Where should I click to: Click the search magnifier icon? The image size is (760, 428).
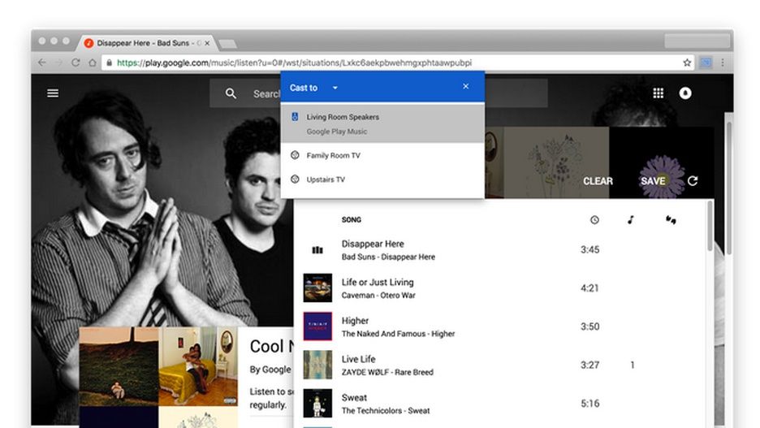(231, 93)
